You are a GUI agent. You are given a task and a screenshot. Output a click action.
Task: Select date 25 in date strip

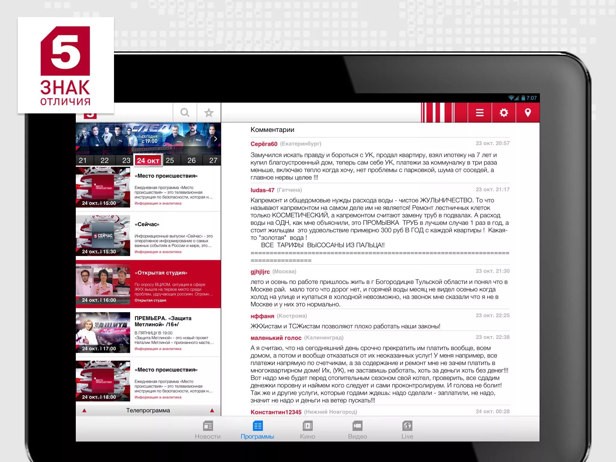(170, 160)
